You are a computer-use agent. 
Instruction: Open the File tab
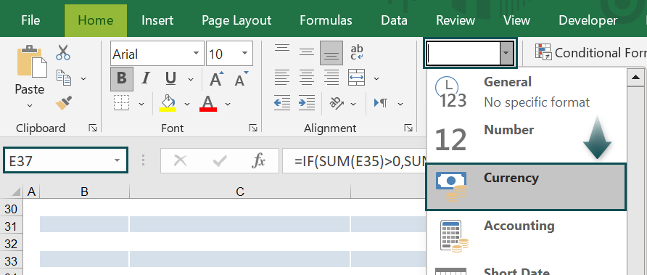(x=30, y=20)
